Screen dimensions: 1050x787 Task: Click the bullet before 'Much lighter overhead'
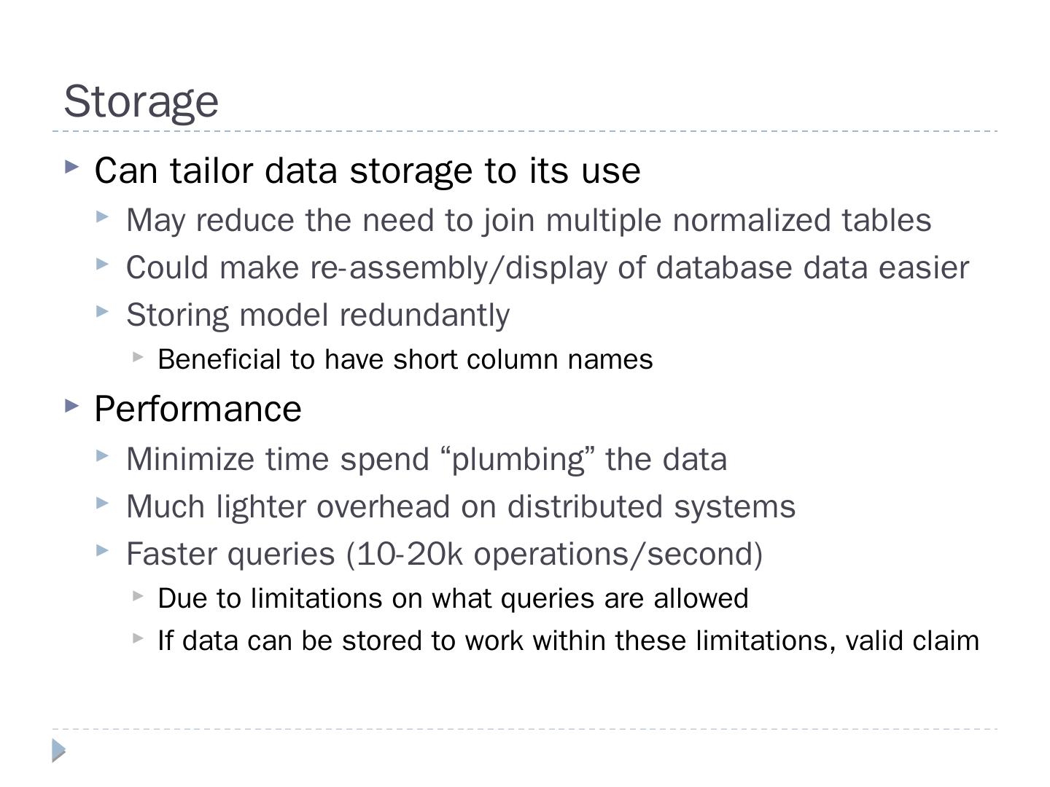102,503
